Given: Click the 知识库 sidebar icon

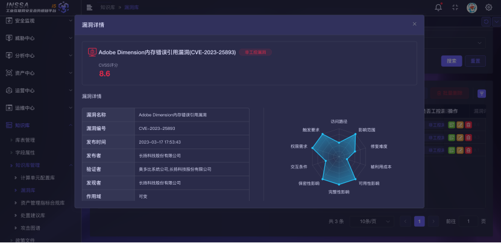Looking at the screenshot, I should coord(9,125).
